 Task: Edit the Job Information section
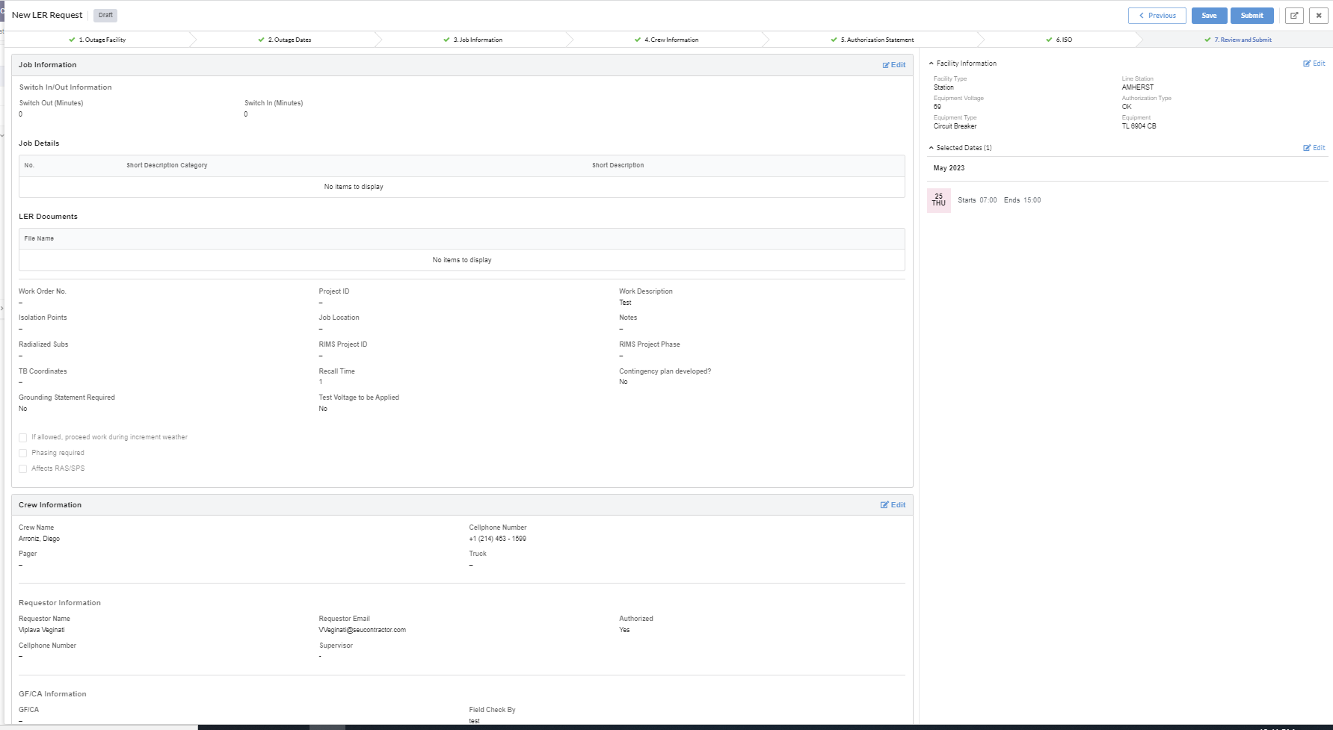click(x=893, y=65)
